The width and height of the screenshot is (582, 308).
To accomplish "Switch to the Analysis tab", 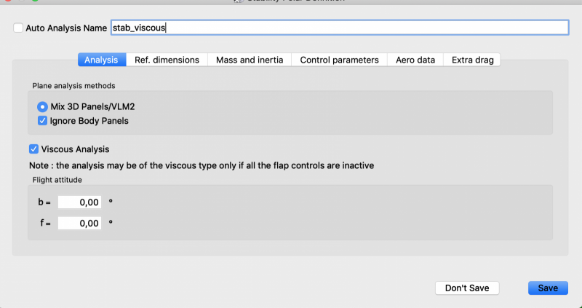I will pos(102,60).
